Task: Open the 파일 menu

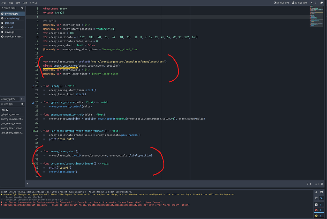Action: tap(4, 3)
